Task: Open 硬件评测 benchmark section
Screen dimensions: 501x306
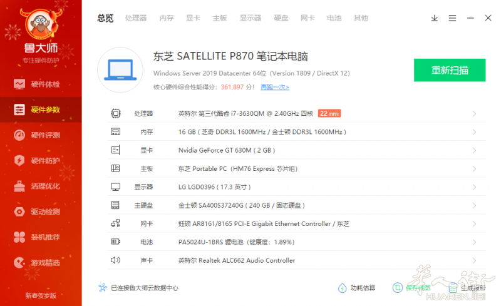Action: coord(41,135)
